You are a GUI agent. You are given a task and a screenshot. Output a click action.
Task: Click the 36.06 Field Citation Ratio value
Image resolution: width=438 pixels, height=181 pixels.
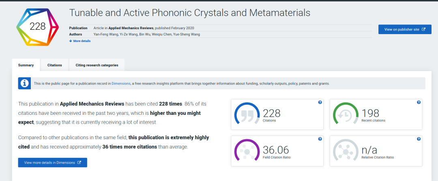coord(276,149)
